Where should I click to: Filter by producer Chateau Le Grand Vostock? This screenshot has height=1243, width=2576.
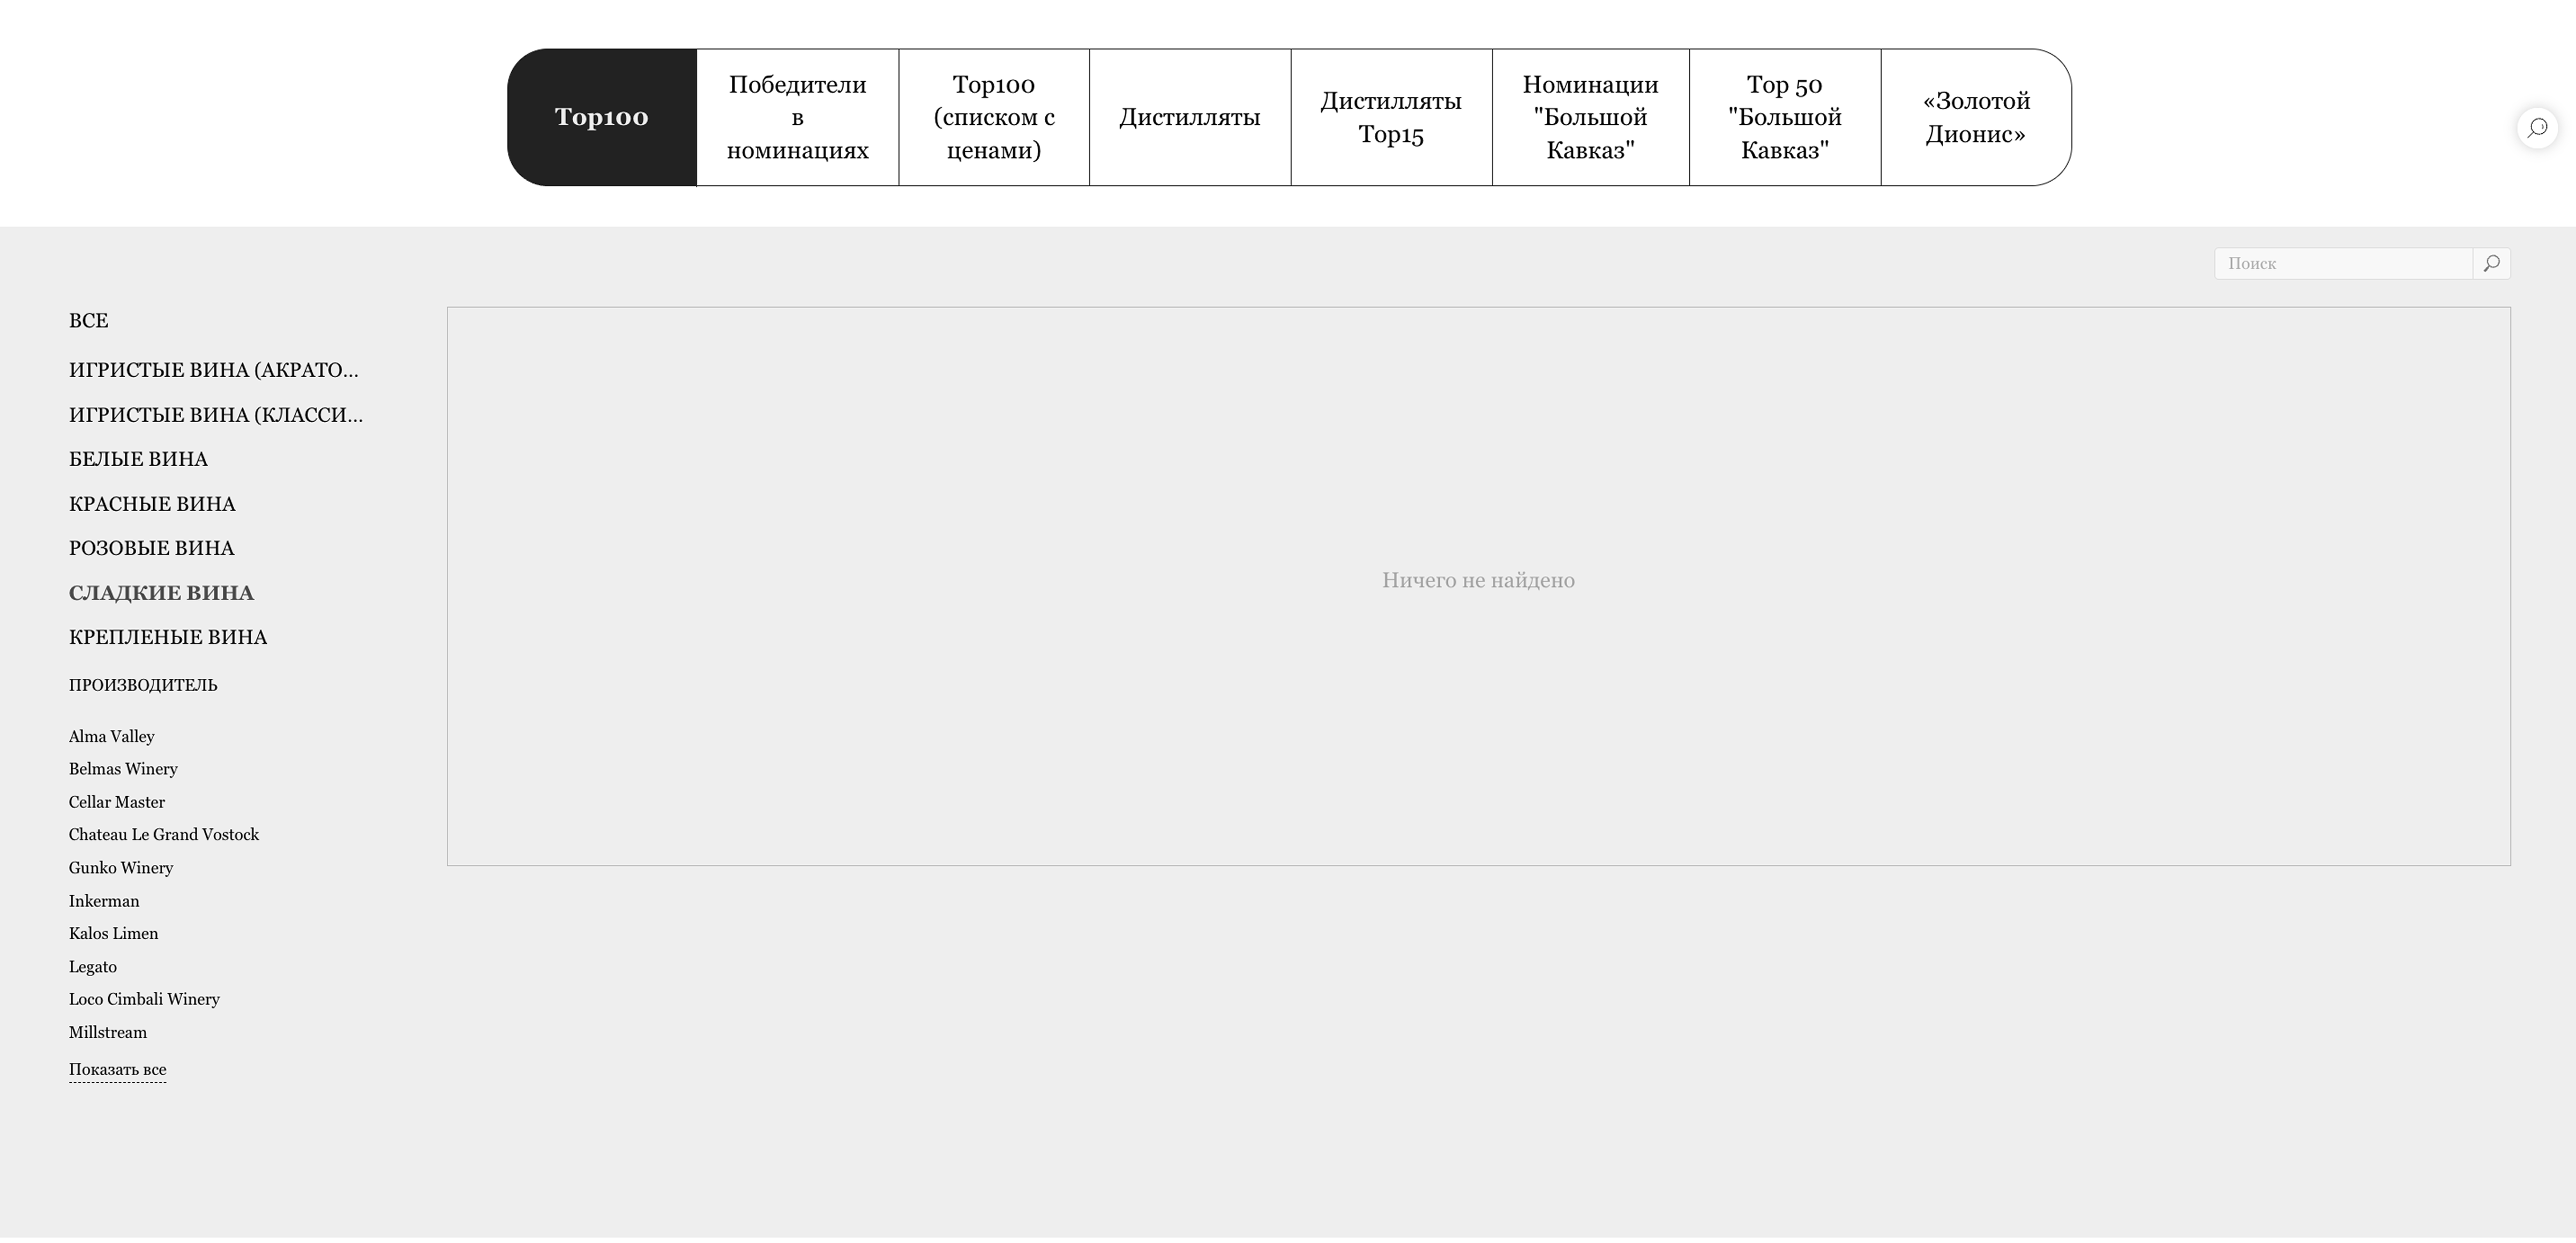[163, 834]
